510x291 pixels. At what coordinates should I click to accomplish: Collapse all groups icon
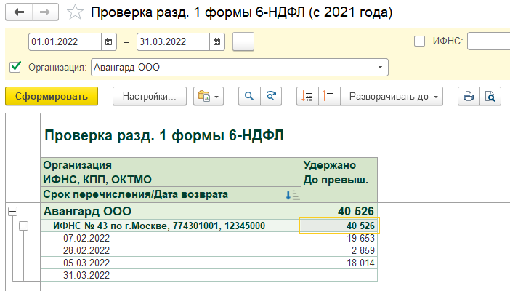click(x=329, y=96)
